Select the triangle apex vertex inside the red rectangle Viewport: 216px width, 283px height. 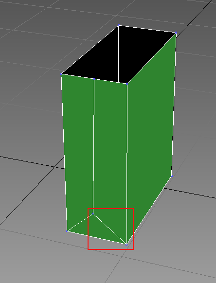93,213
